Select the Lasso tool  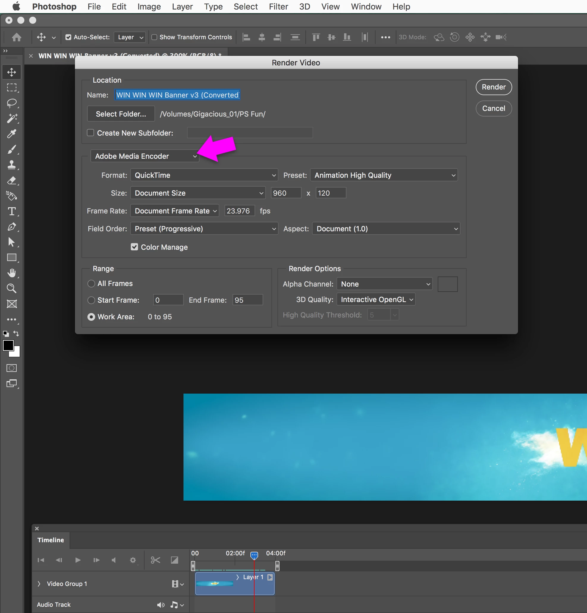12,103
